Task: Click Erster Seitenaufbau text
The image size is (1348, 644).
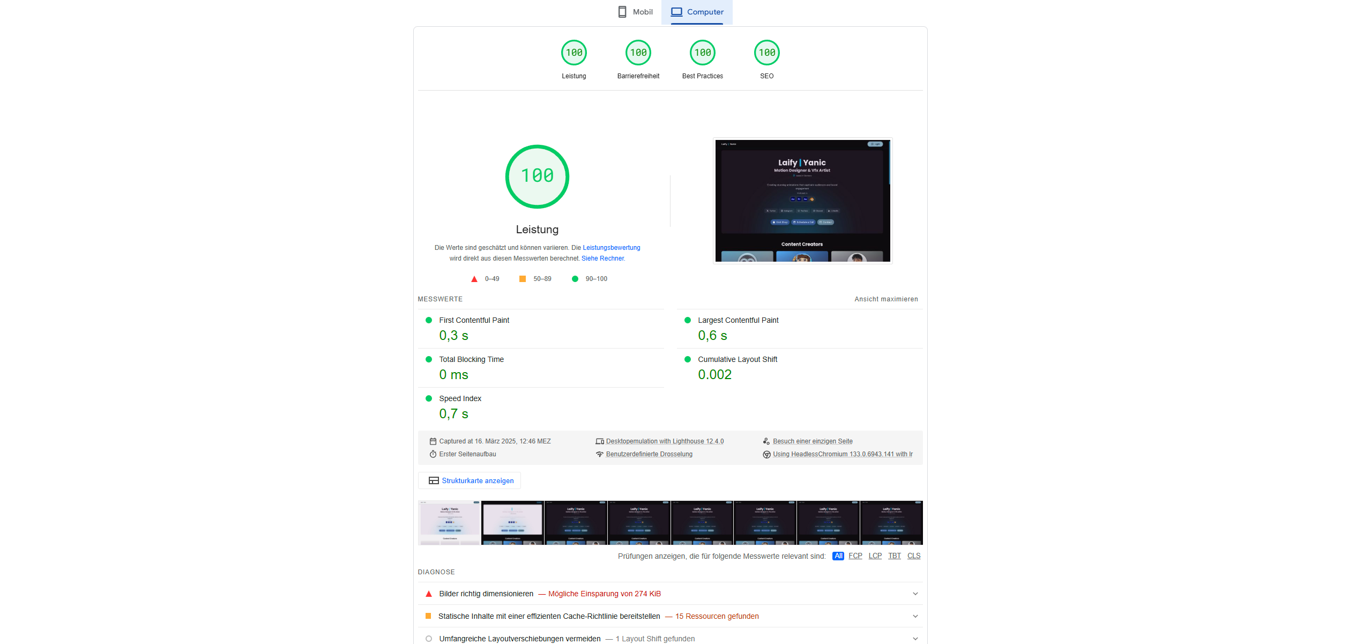Action: point(467,454)
